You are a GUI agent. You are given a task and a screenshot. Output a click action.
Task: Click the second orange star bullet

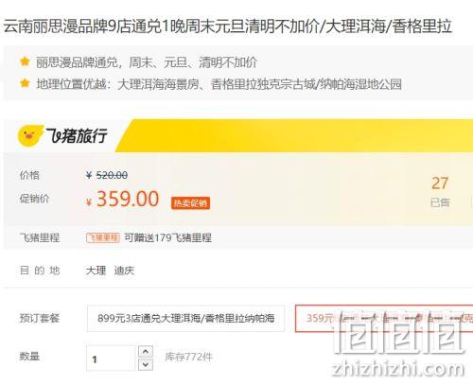25,83
